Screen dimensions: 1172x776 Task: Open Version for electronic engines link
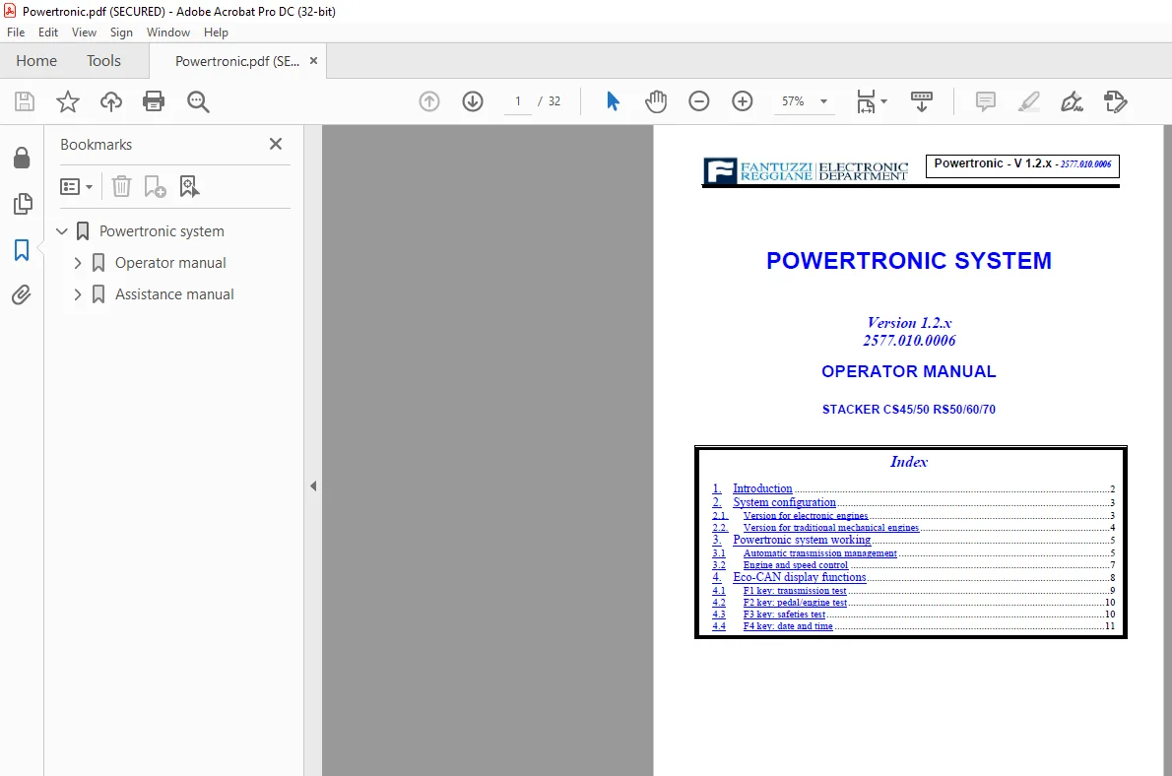[x=806, y=516]
